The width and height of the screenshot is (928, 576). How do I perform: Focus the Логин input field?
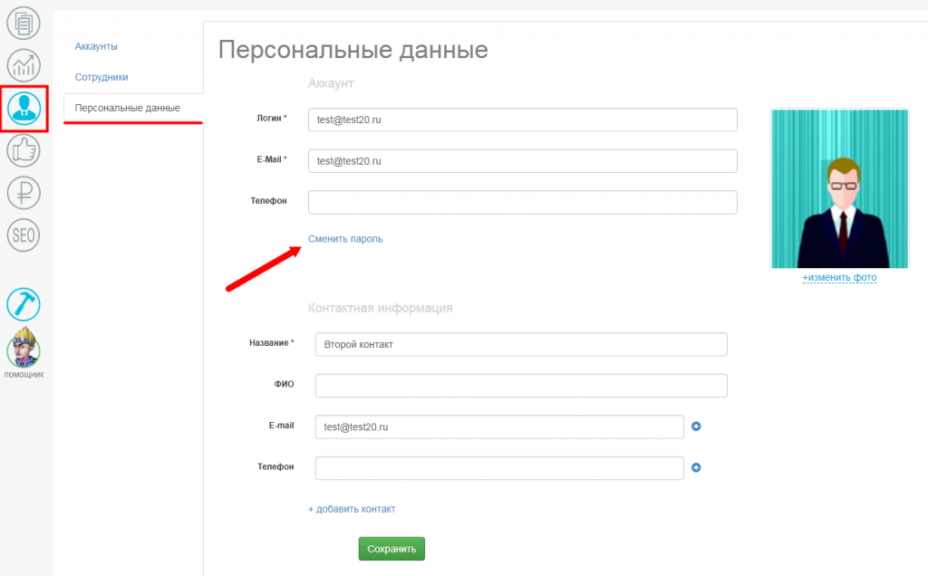tap(523, 120)
